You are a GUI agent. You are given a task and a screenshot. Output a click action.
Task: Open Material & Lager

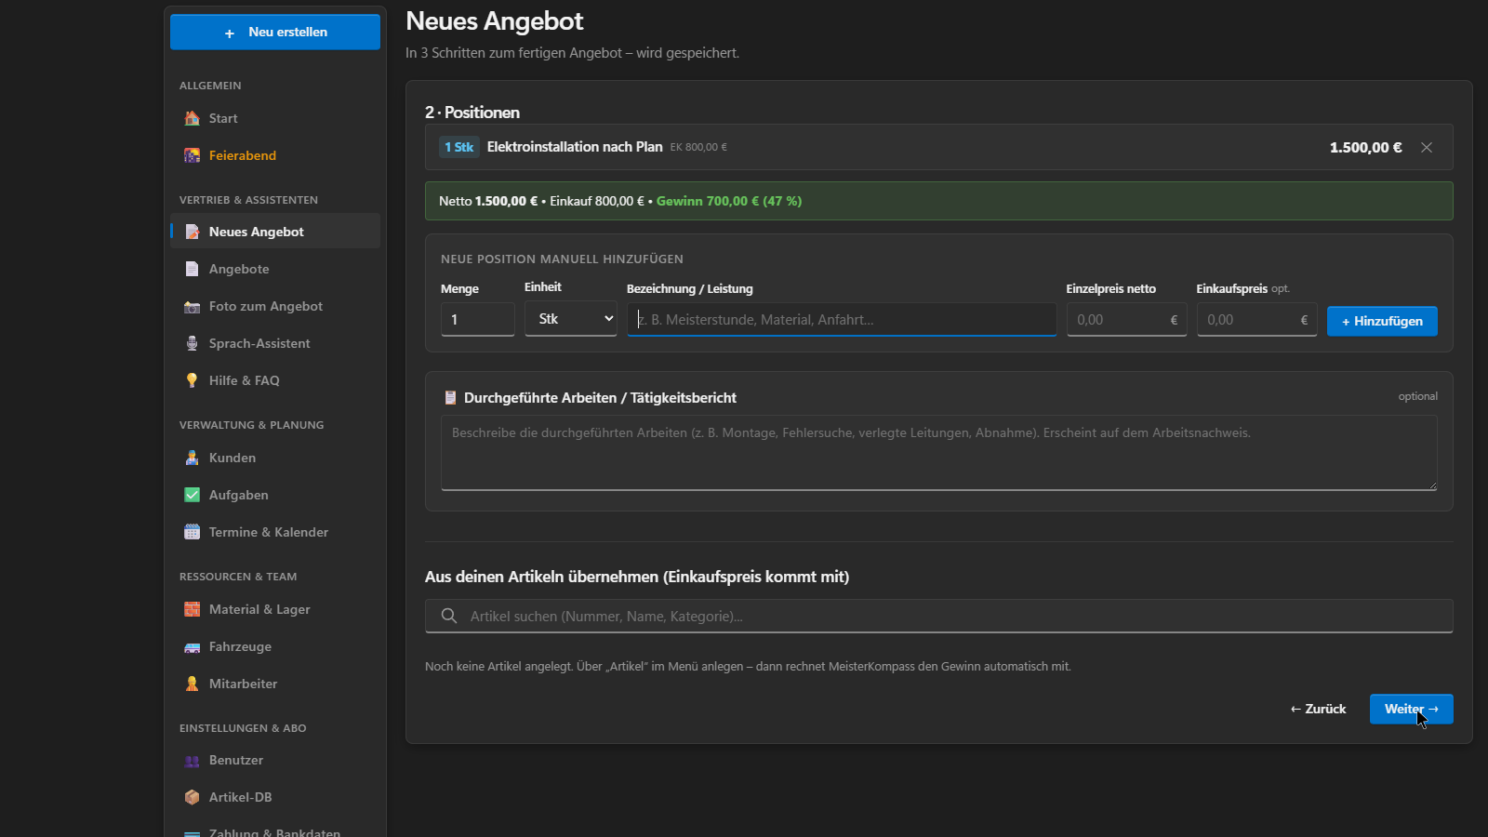(x=275, y=609)
